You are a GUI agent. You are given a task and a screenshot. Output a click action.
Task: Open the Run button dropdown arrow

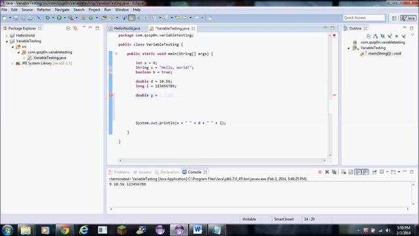tap(65, 18)
